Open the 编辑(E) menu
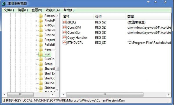The image size is (174, 105). click(23, 10)
